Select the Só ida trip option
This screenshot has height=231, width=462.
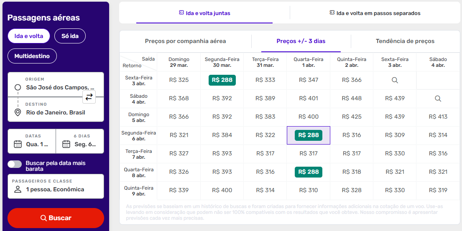(70, 36)
